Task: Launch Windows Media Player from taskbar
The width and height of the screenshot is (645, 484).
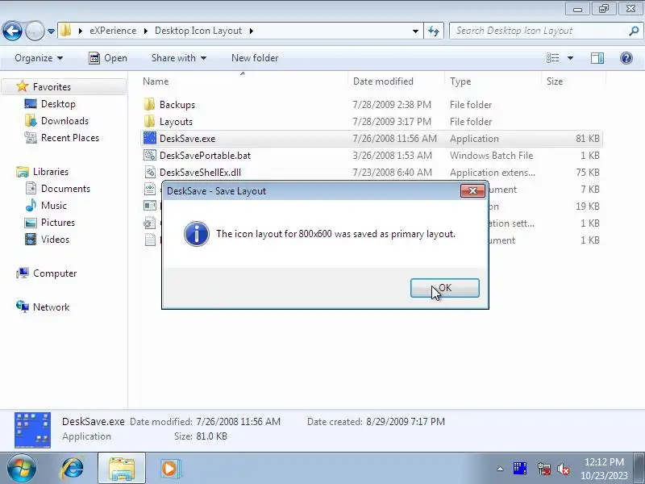Action: point(169,469)
